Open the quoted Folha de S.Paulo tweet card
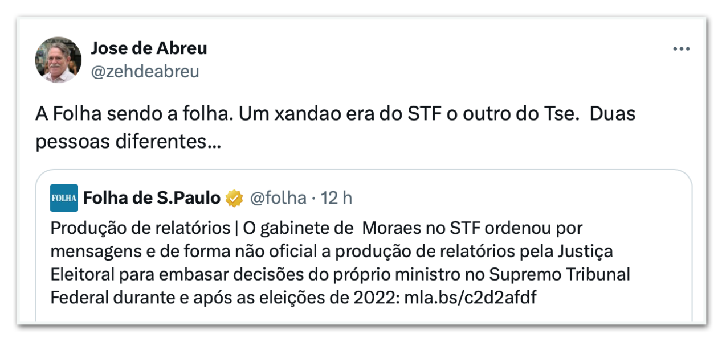Image resolution: width=718 pixels, height=338 pixels. click(359, 245)
